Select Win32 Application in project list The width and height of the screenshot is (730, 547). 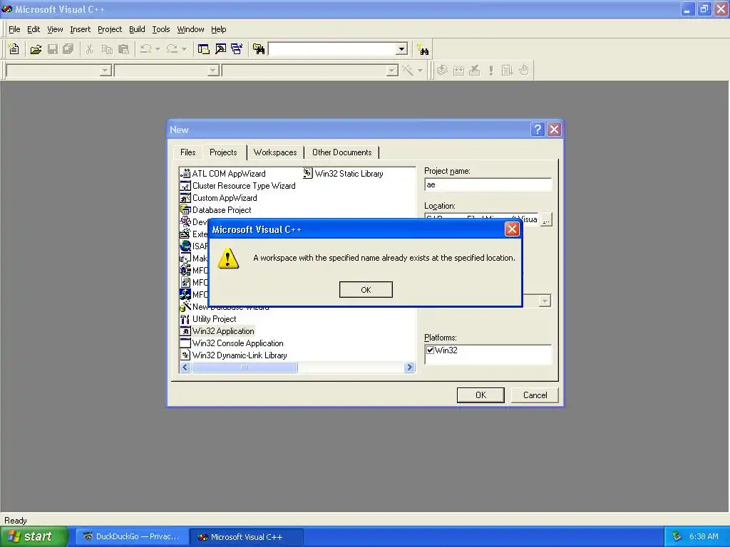[217, 331]
